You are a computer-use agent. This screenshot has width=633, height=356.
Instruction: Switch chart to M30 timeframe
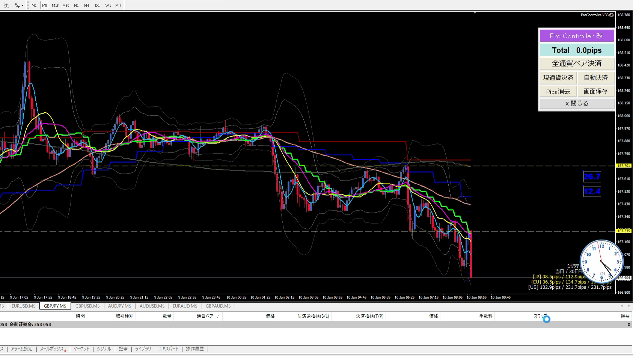click(66, 5)
